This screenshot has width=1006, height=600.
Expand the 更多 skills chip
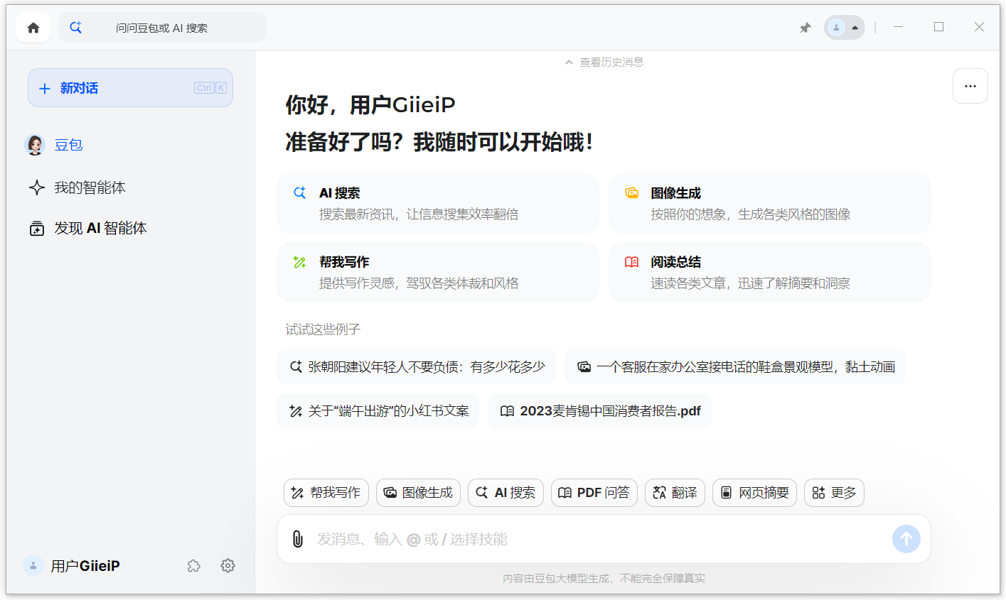tap(834, 493)
